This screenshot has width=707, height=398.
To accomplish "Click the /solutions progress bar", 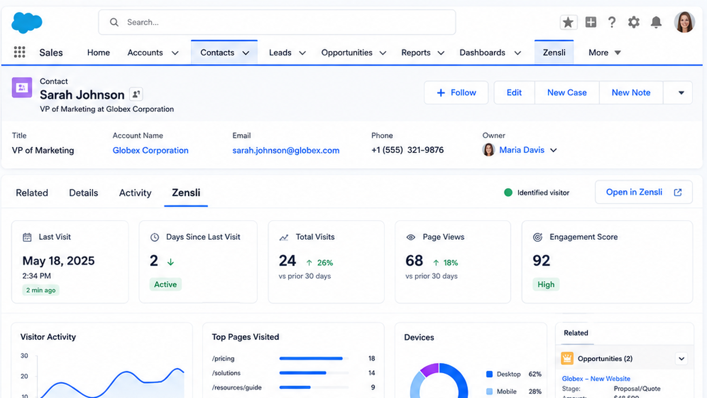I will [314, 373].
